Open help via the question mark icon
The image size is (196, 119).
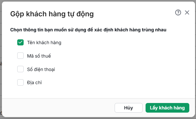tap(178, 12)
